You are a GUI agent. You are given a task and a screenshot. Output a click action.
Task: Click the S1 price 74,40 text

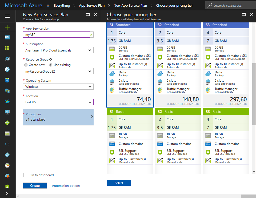tap(144, 99)
